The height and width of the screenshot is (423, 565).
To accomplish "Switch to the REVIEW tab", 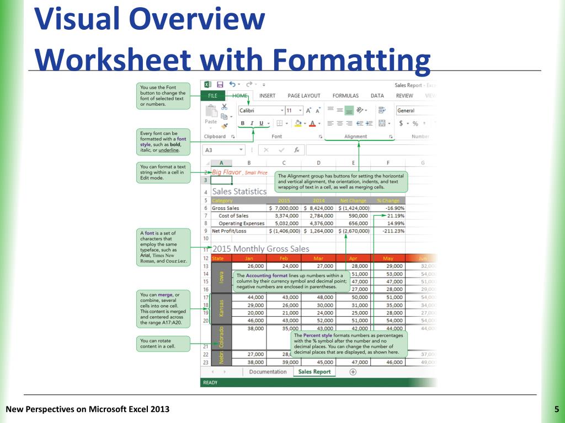I will click(x=404, y=96).
